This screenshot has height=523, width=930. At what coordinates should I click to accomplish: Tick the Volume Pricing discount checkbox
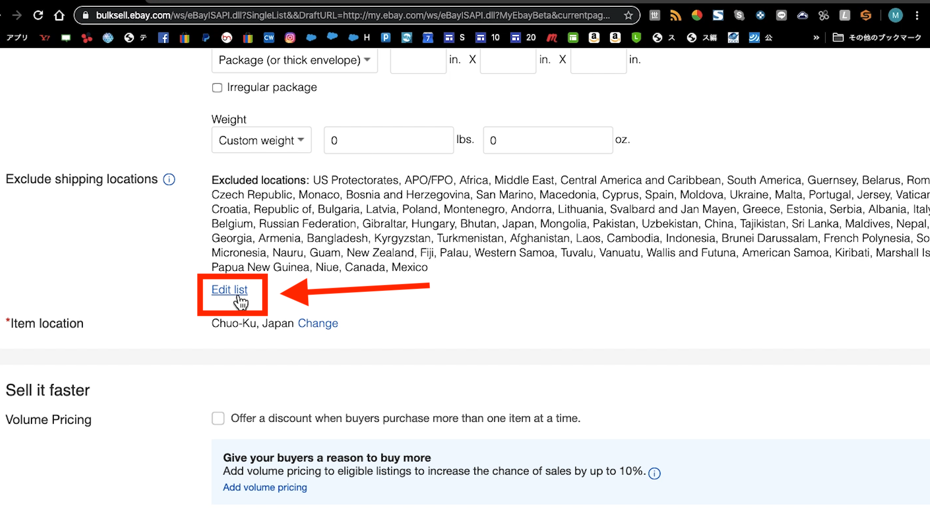coord(218,418)
